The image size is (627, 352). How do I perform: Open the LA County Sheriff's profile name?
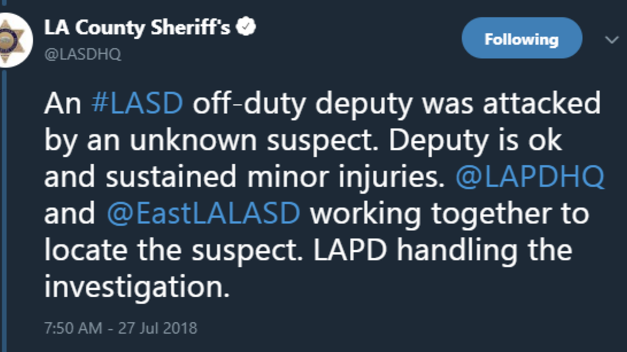(137, 28)
